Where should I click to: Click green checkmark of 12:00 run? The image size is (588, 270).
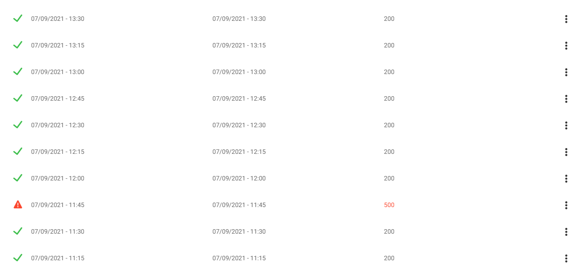click(x=18, y=178)
